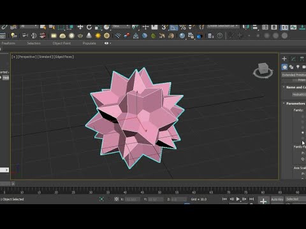The height and width of the screenshot is (229, 306).
Task: Click the red-blue spheres icon
Action: click(127, 36)
